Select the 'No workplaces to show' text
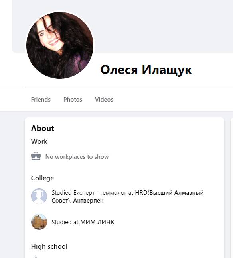233x258 pixels. pyautogui.click(x=77, y=157)
